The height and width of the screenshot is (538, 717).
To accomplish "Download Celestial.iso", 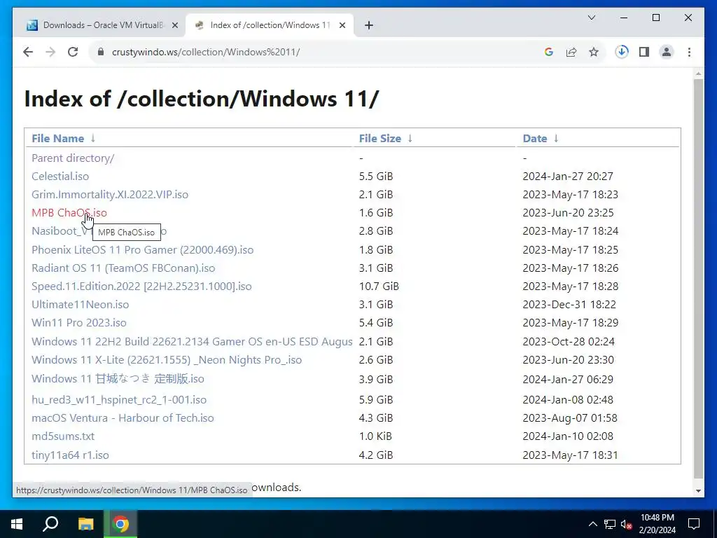I will pyautogui.click(x=60, y=177).
